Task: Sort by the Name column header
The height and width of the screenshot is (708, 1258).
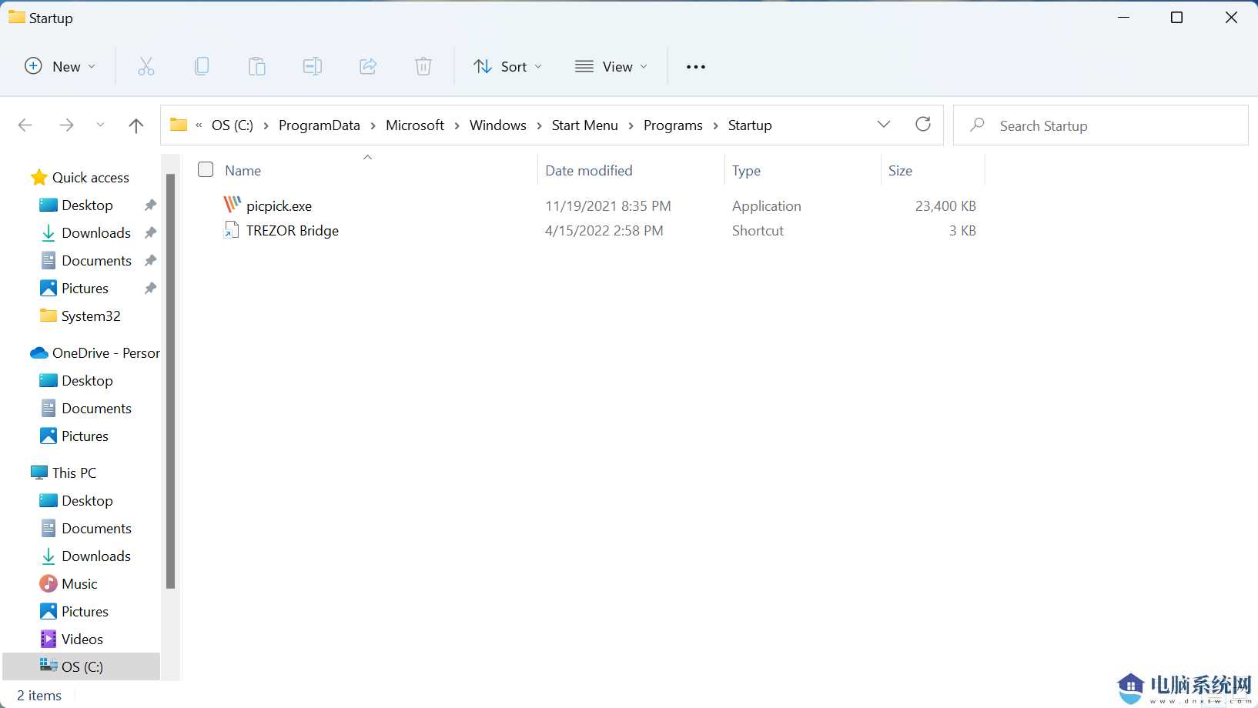Action: [243, 171]
